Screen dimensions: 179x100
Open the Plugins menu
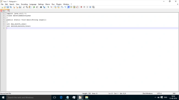click(x=59, y=4)
